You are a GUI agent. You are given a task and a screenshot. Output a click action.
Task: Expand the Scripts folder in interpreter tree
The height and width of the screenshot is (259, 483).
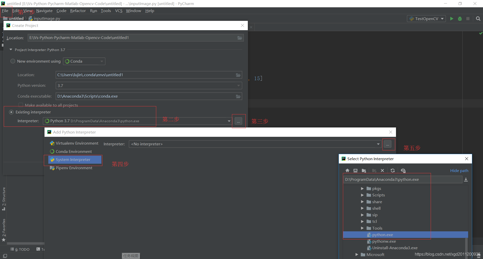362,195
